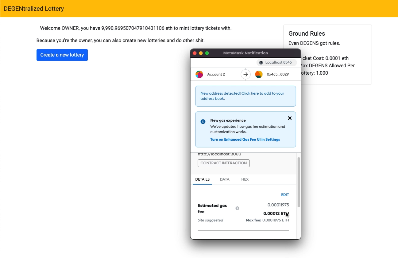The width and height of the screenshot is (398, 258).
Task: Click the 'Welcome OWNER' balance message
Action: coord(136,28)
